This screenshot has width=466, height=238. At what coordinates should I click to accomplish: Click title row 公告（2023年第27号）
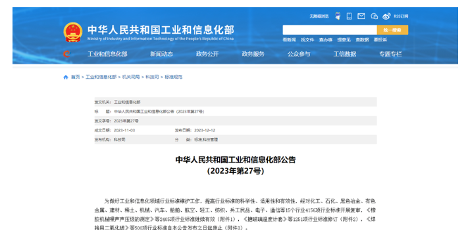pyautogui.click(x=236, y=112)
